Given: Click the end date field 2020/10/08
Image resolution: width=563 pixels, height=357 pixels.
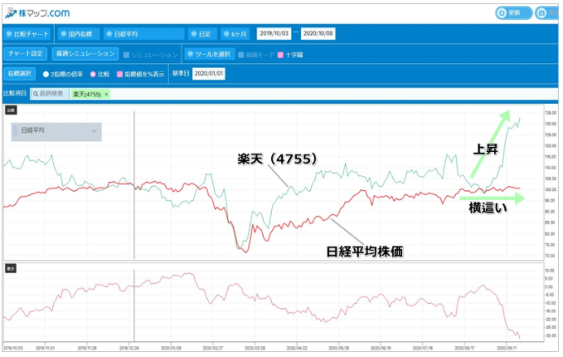Looking at the screenshot, I should [318, 34].
